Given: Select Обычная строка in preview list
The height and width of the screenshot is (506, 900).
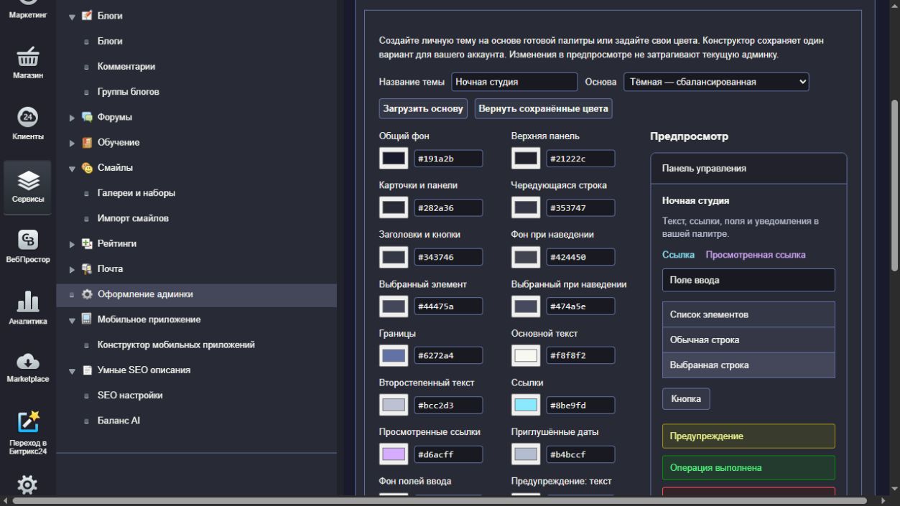Looking at the screenshot, I should click(748, 340).
